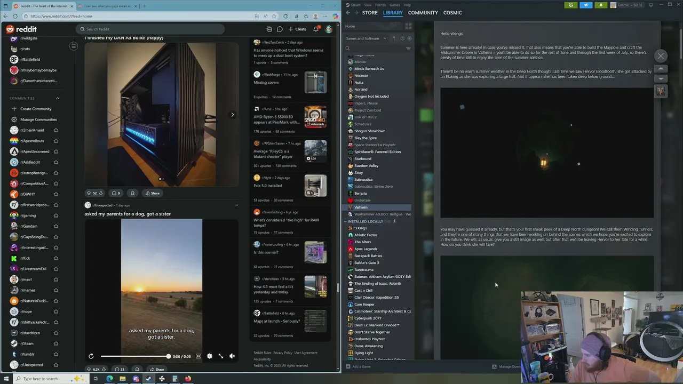This screenshot has height=384, width=683.
Task: Replay the sunset video
Action: pos(91,356)
